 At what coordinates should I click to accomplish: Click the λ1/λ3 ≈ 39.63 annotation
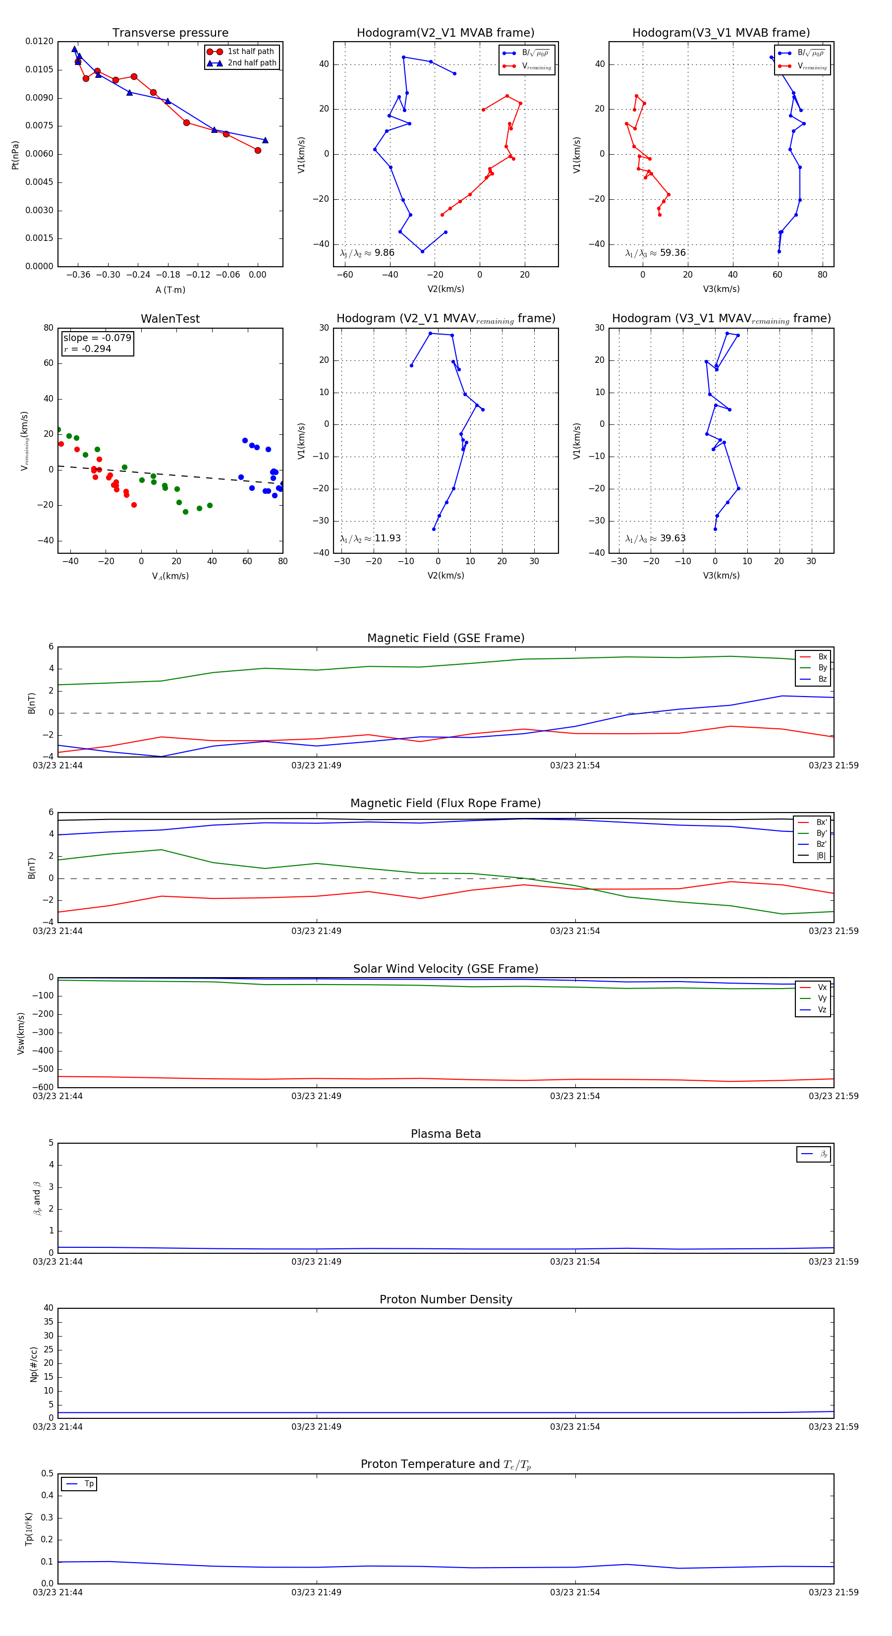click(655, 538)
